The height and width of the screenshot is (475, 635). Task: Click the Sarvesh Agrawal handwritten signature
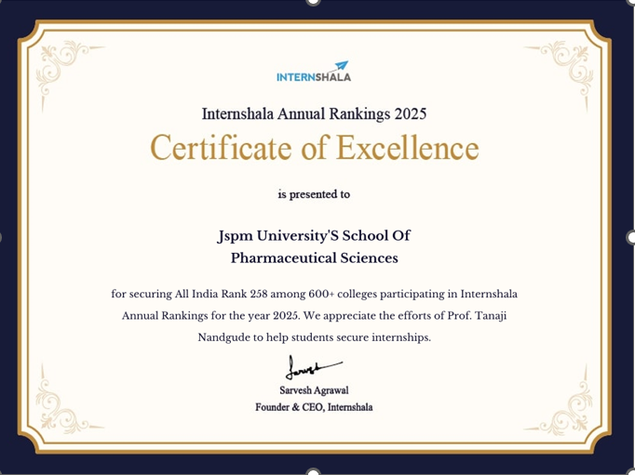[314, 367]
